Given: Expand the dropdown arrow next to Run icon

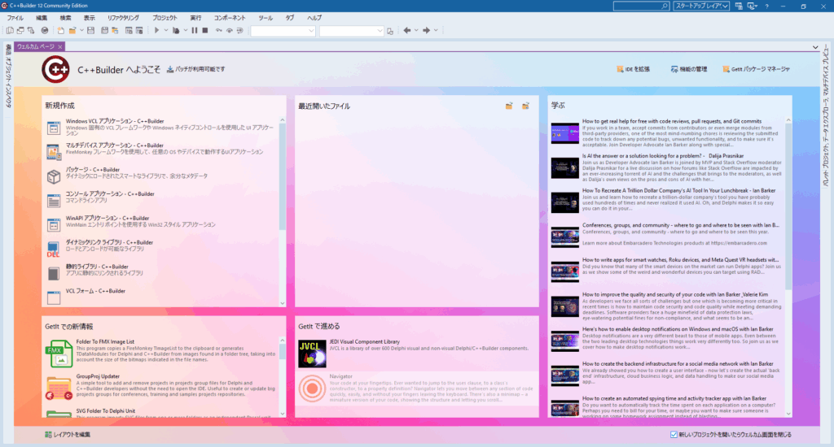Looking at the screenshot, I should pos(166,30).
